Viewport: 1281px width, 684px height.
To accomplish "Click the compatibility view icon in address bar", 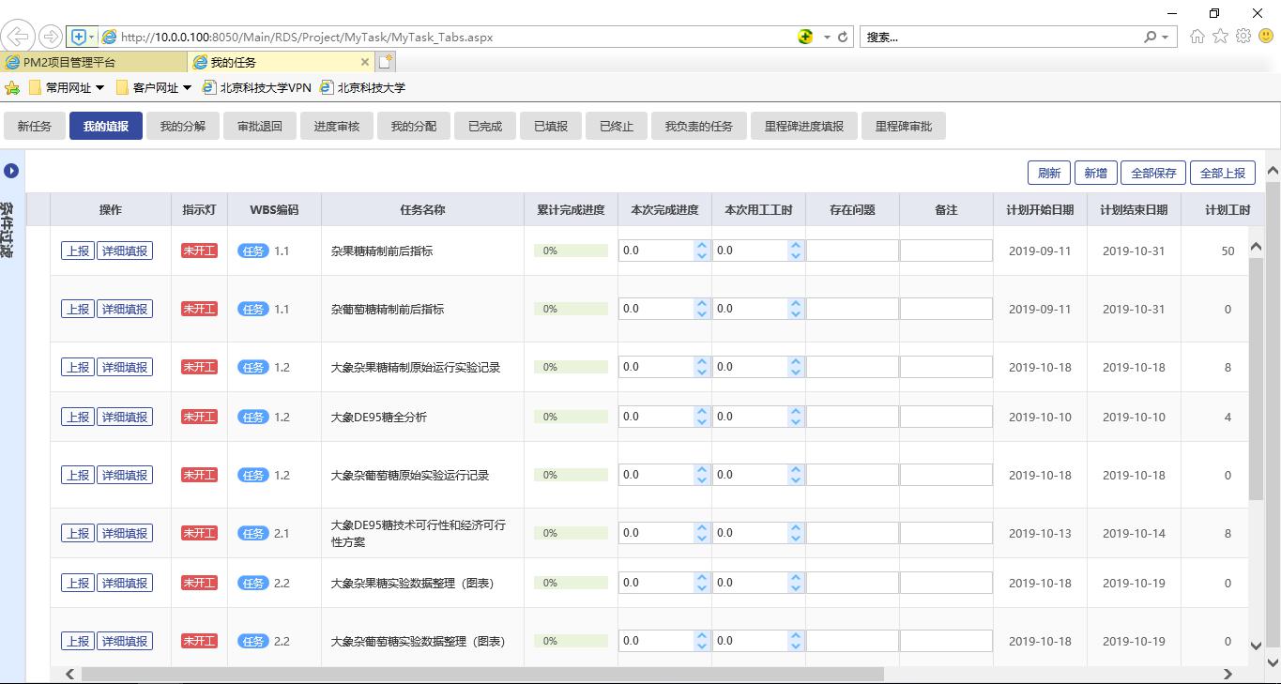I will [805, 37].
